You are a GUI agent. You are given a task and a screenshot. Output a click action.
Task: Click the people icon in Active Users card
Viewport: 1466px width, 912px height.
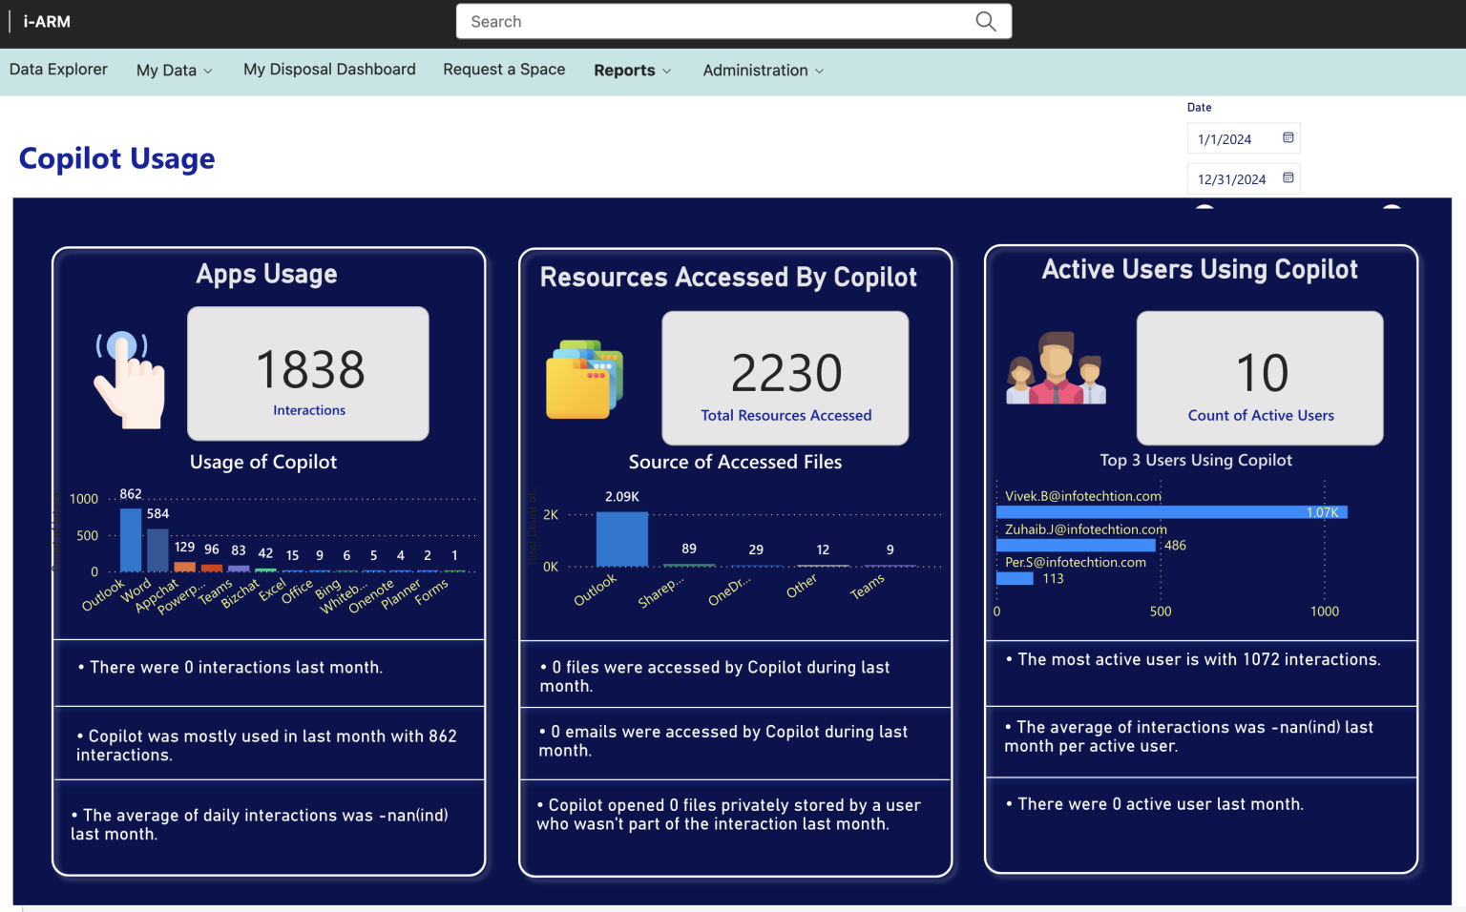pos(1054,372)
